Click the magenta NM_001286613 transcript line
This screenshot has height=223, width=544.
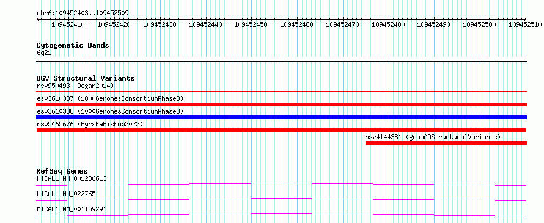[282, 184]
